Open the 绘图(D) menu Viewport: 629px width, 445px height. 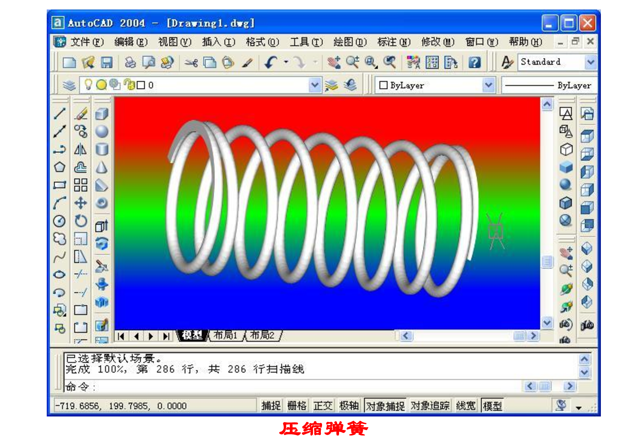point(350,42)
